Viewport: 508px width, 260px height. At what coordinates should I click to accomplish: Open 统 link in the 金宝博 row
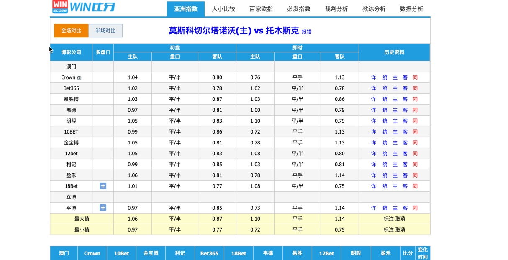pyautogui.click(x=385, y=143)
